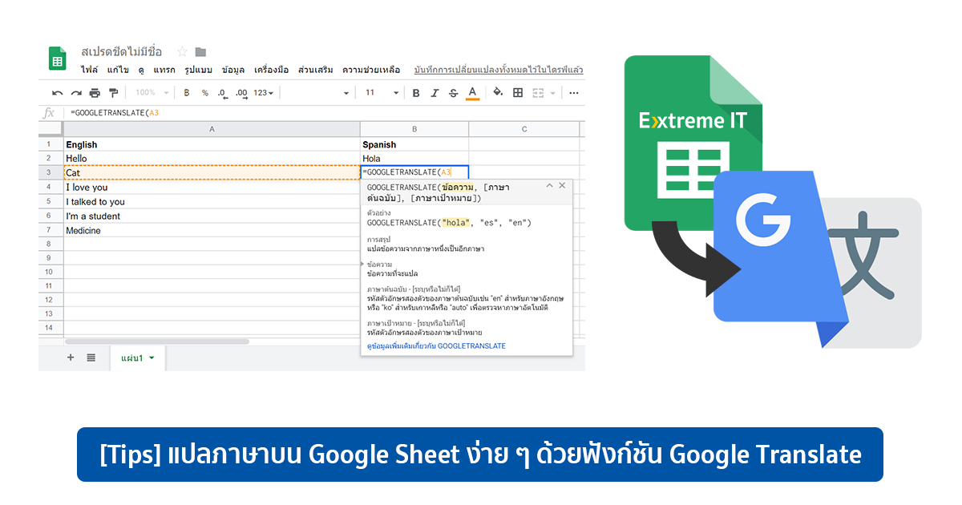Star the untitled spreadsheet
962x505 pixels.
(x=182, y=52)
